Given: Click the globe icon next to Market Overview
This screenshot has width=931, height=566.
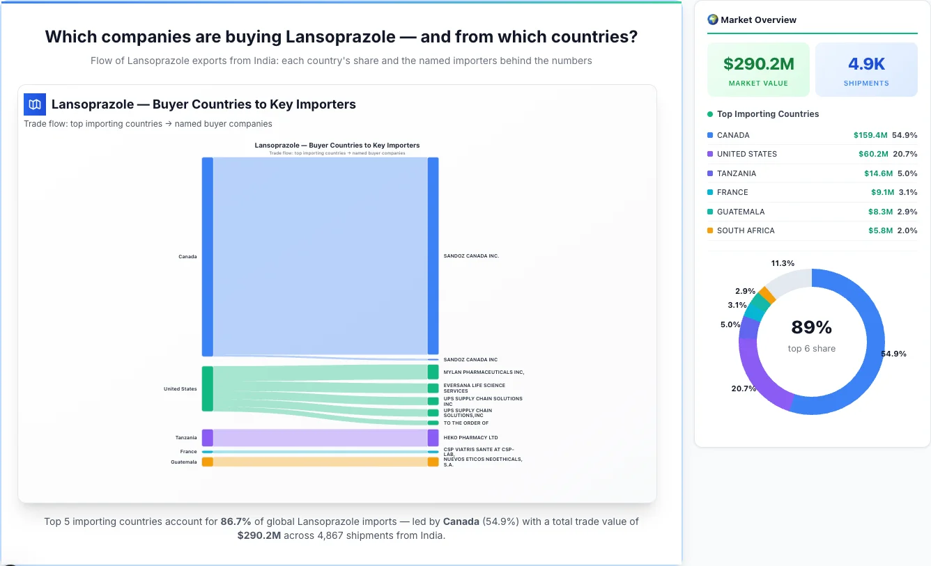Looking at the screenshot, I should 712,19.
